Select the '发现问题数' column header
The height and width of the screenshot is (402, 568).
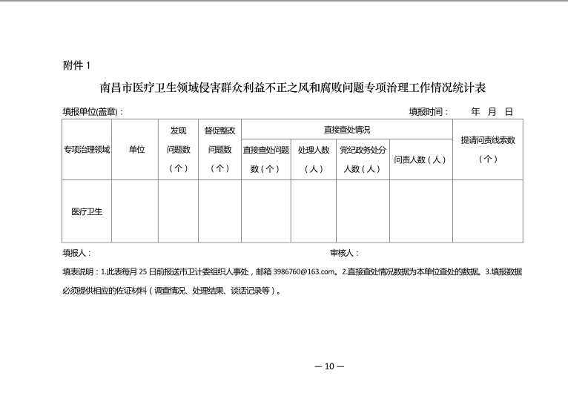click(178, 149)
